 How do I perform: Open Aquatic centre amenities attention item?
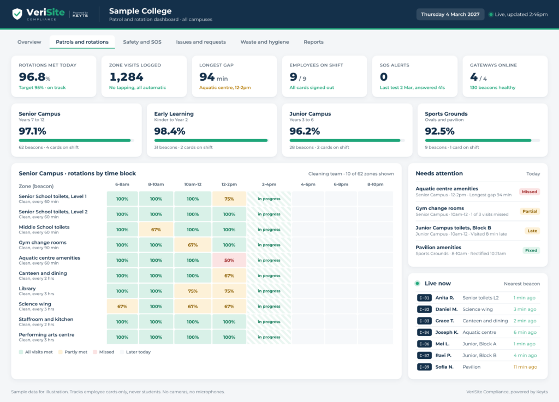coord(478,191)
